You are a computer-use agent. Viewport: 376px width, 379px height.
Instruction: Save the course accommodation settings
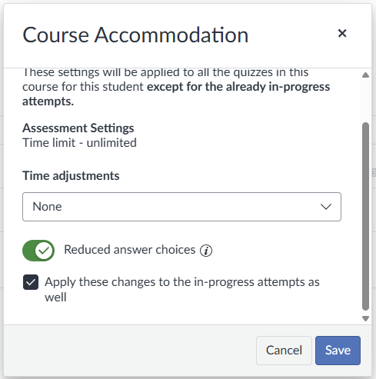(338, 351)
